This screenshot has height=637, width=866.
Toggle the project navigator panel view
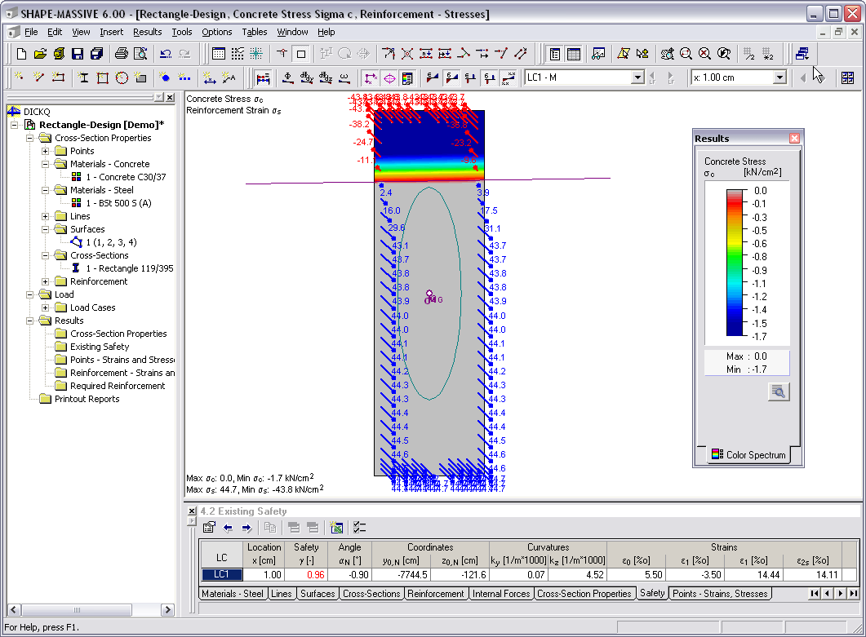click(x=555, y=52)
